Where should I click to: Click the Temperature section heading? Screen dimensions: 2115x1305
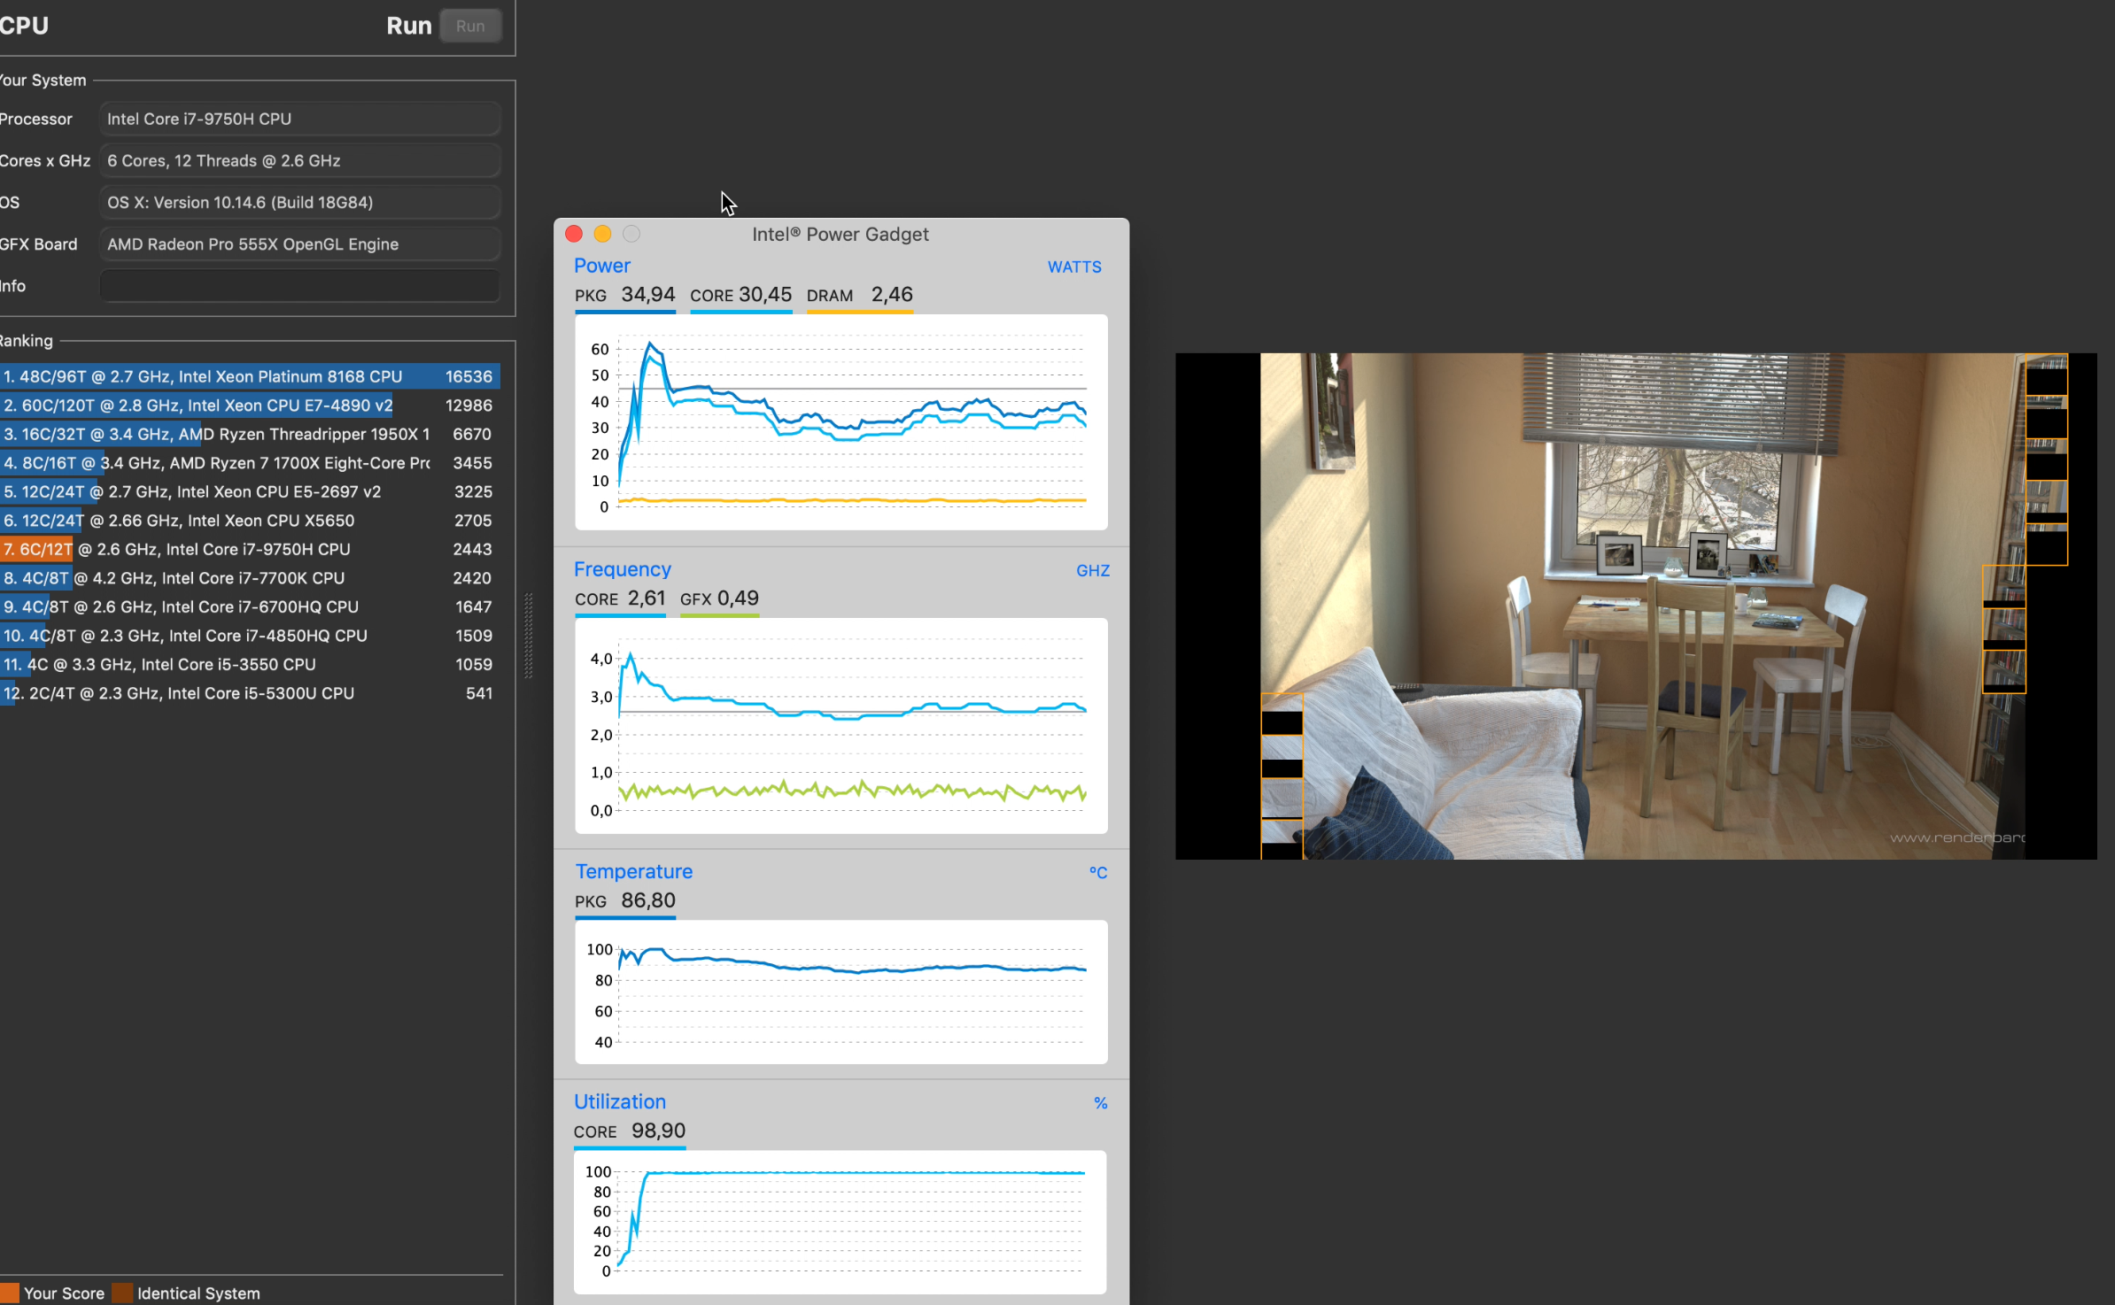tap(634, 871)
